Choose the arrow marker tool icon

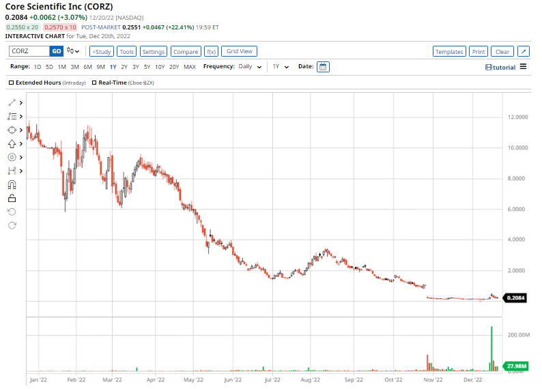tap(12, 144)
